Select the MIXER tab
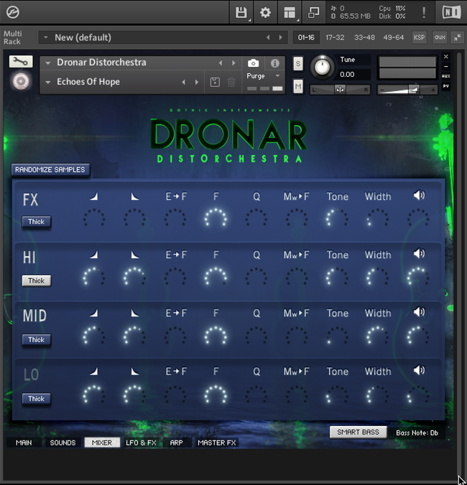 point(102,443)
